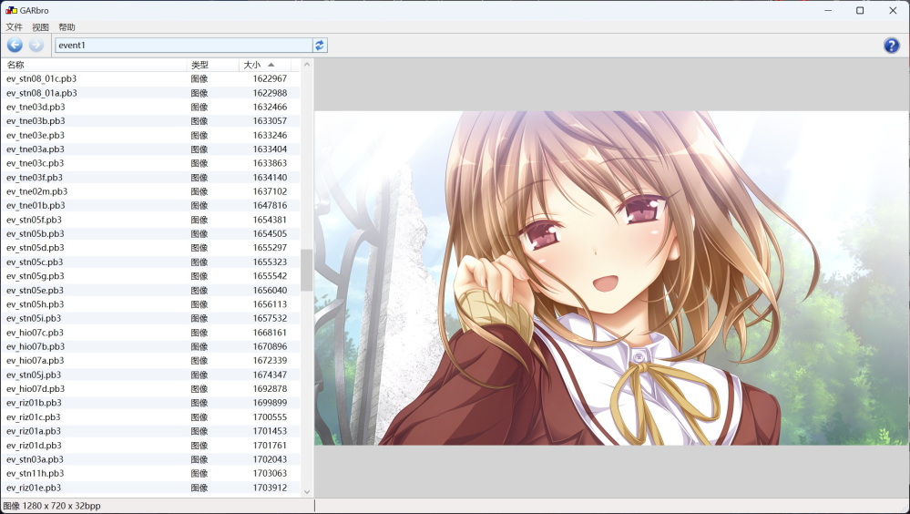The image size is (910, 514).
Task: Refresh the event1 directory listing
Action: (x=320, y=45)
